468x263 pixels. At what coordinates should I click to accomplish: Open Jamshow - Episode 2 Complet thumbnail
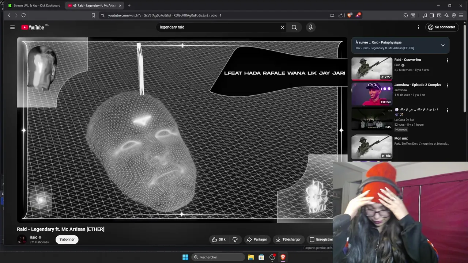(372, 94)
